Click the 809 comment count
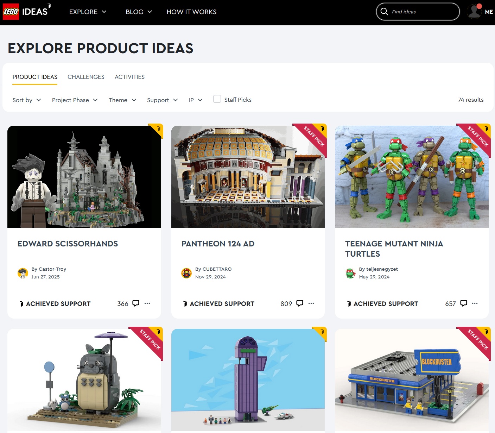The width and height of the screenshot is (495, 433). (x=286, y=303)
